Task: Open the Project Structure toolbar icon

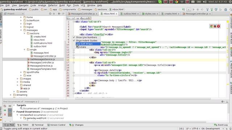Action: point(225,9)
